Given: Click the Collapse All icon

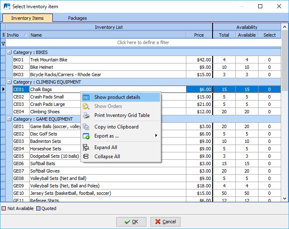Looking at the screenshot, I should coord(86,157).
